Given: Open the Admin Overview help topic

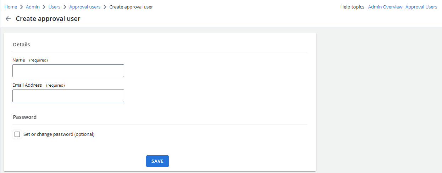Looking at the screenshot, I should [385, 7].
